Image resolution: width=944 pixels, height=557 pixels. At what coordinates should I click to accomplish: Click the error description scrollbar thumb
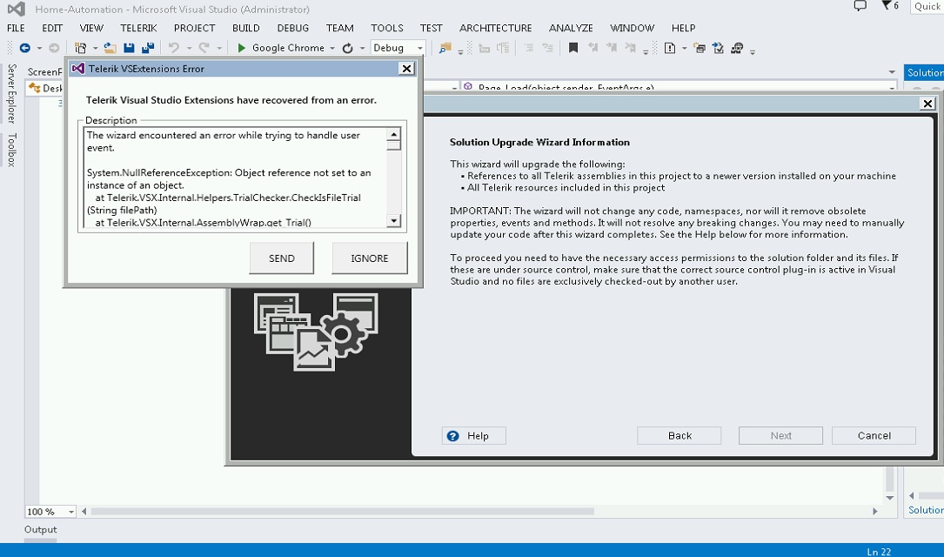tap(394, 145)
